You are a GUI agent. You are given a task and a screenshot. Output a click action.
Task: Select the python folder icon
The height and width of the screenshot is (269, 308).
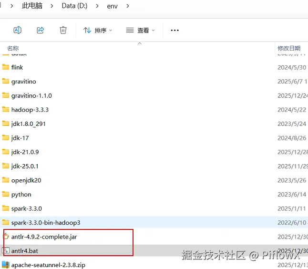(6, 194)
